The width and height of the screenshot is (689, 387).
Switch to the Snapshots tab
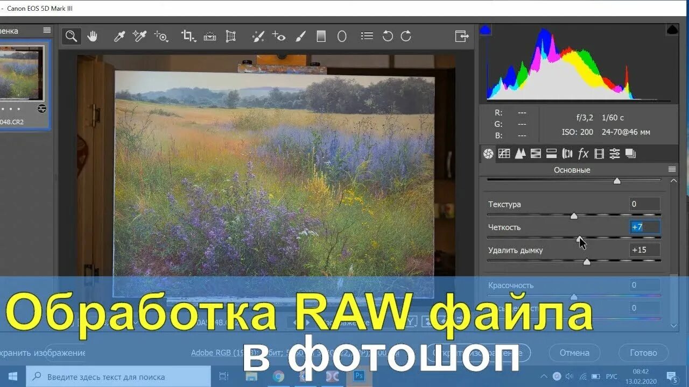(x=630, y=154)
